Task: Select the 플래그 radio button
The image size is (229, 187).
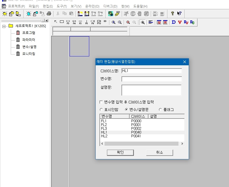Action: pyautogui.click(x=160, y=110)
